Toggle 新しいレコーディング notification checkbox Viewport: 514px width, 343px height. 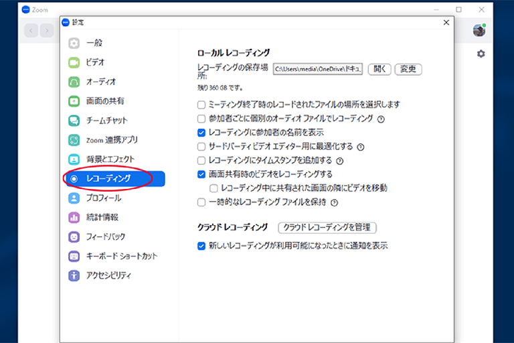[201, 246]
